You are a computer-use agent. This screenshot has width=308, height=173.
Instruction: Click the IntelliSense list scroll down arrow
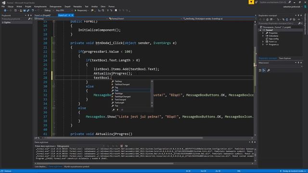pyautogui.click(x=152, y=106)
